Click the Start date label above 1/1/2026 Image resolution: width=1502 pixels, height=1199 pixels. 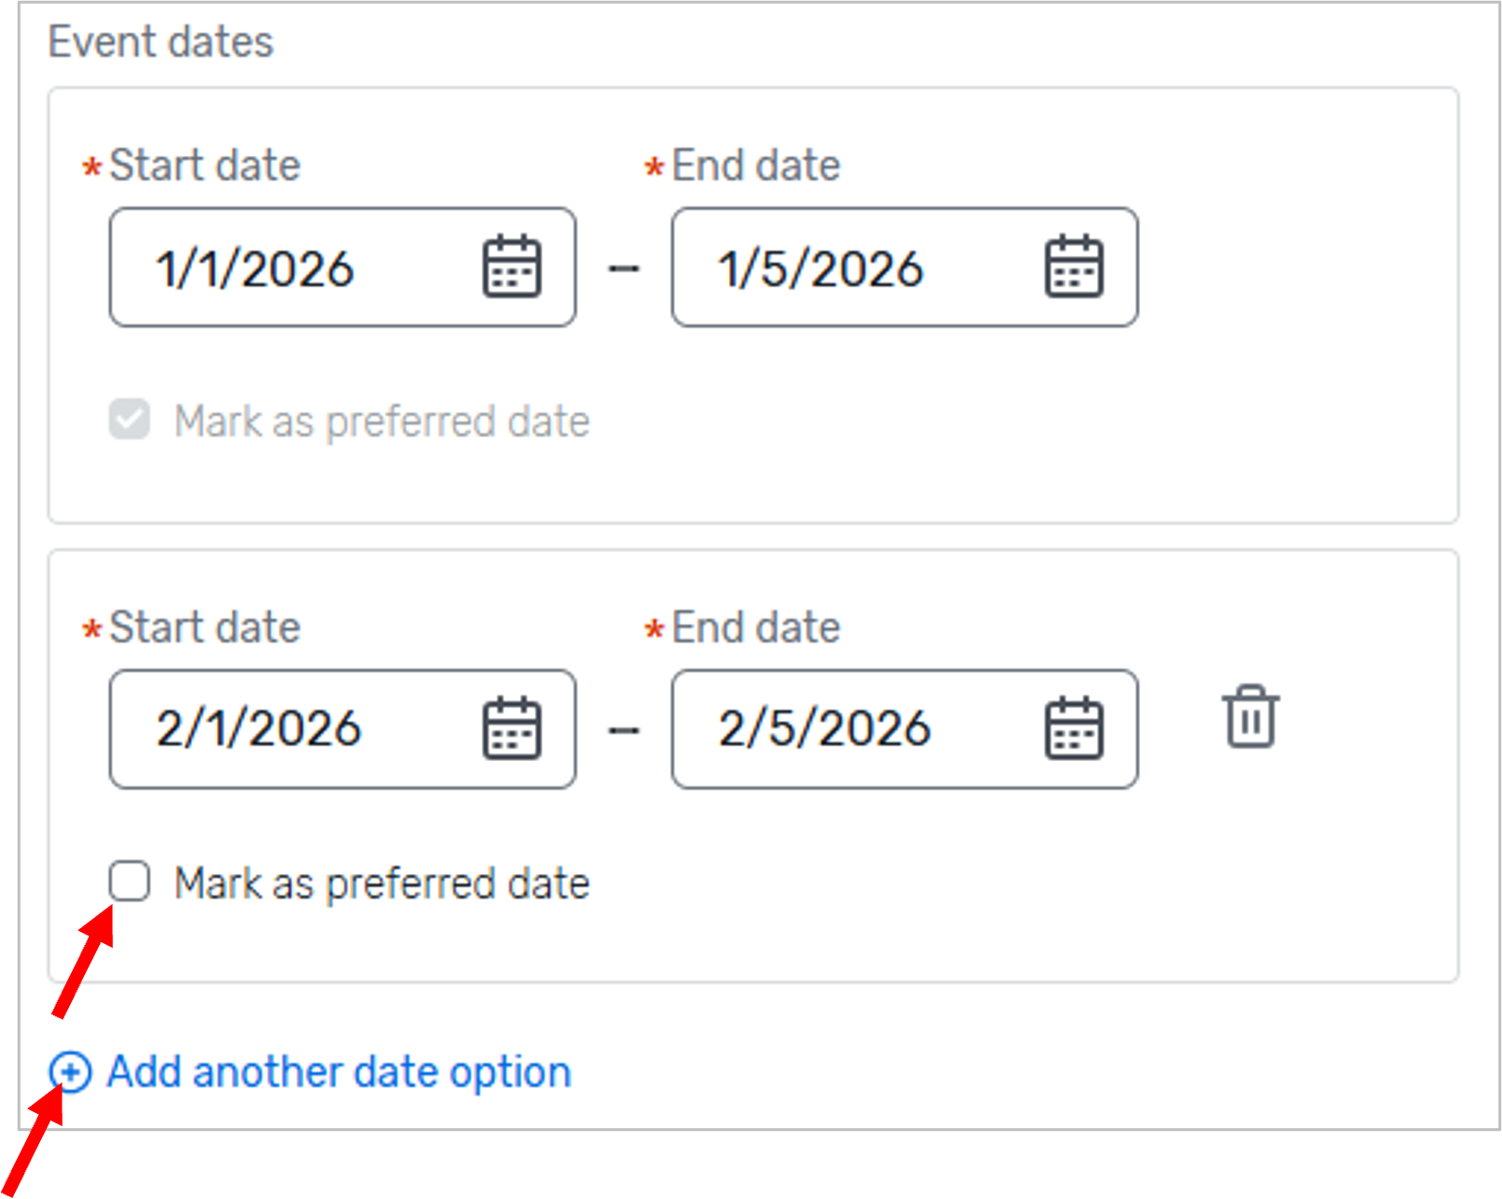tap(205, 165)
